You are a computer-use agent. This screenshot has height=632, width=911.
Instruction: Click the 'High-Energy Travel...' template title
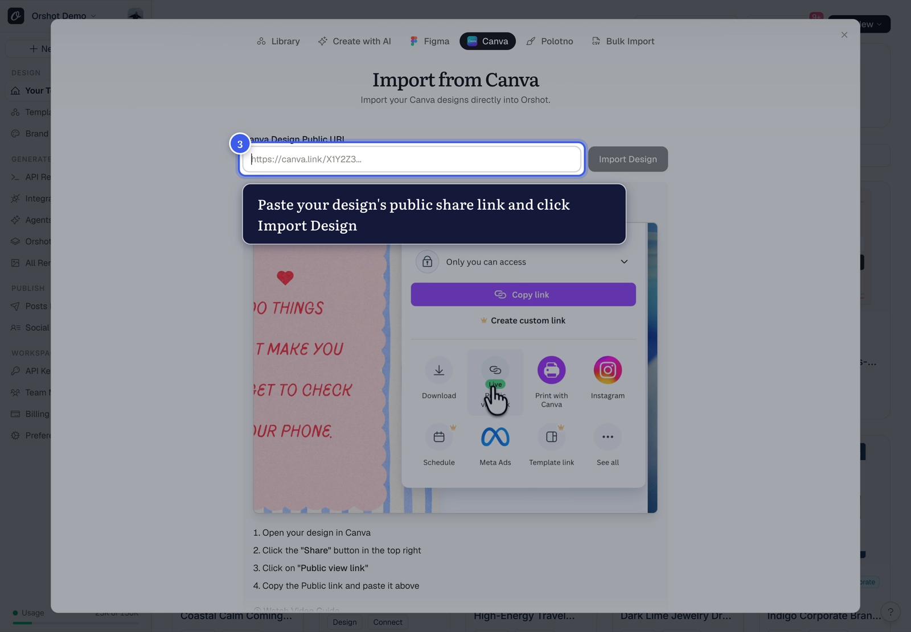(524, 616)
